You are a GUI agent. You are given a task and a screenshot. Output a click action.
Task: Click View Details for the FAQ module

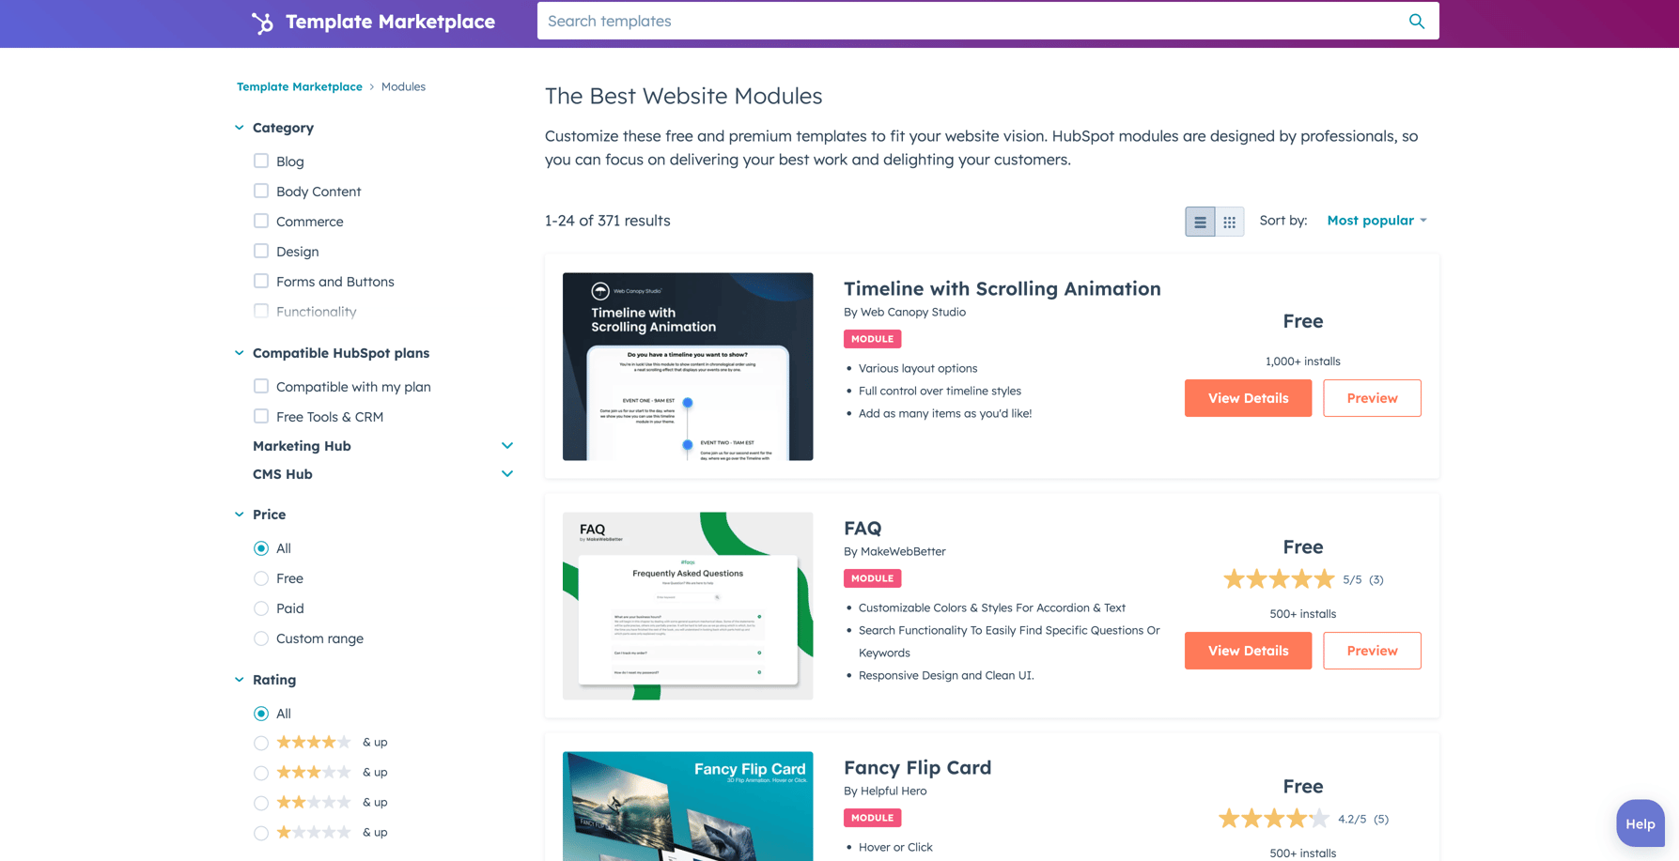point(1247,650)
